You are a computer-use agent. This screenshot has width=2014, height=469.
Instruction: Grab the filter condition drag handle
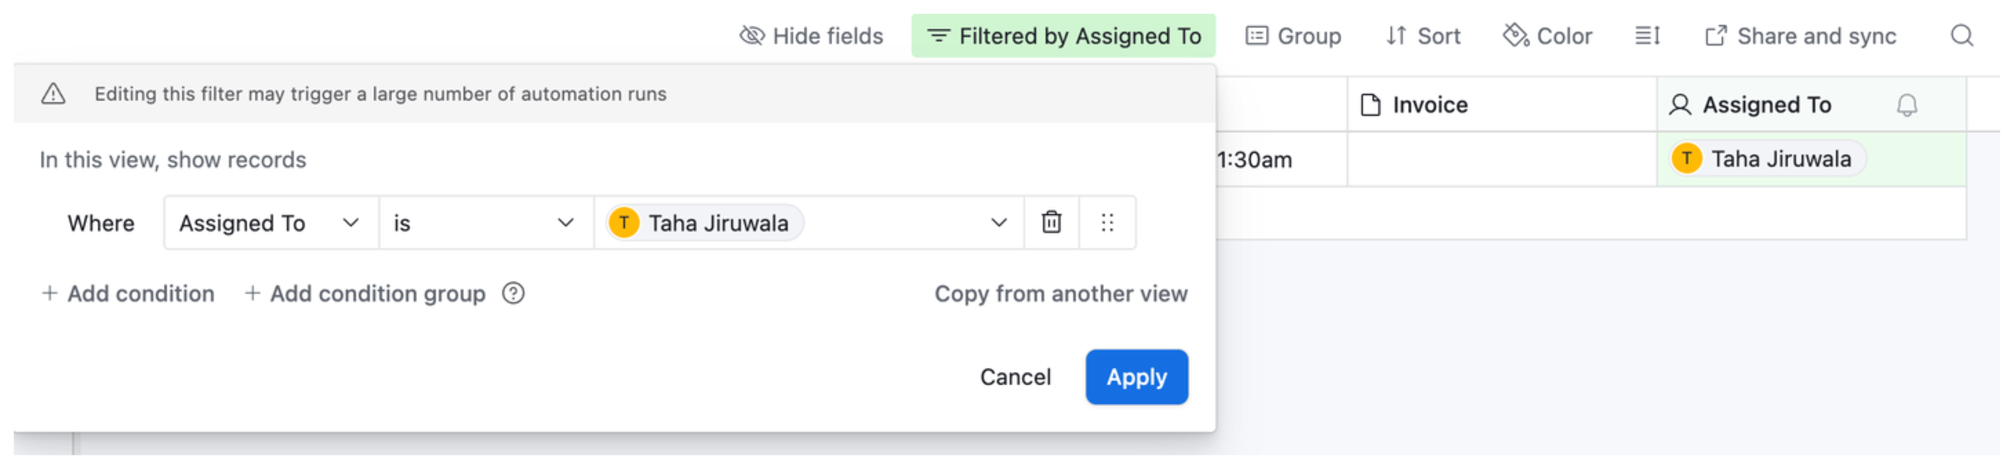1108,223
